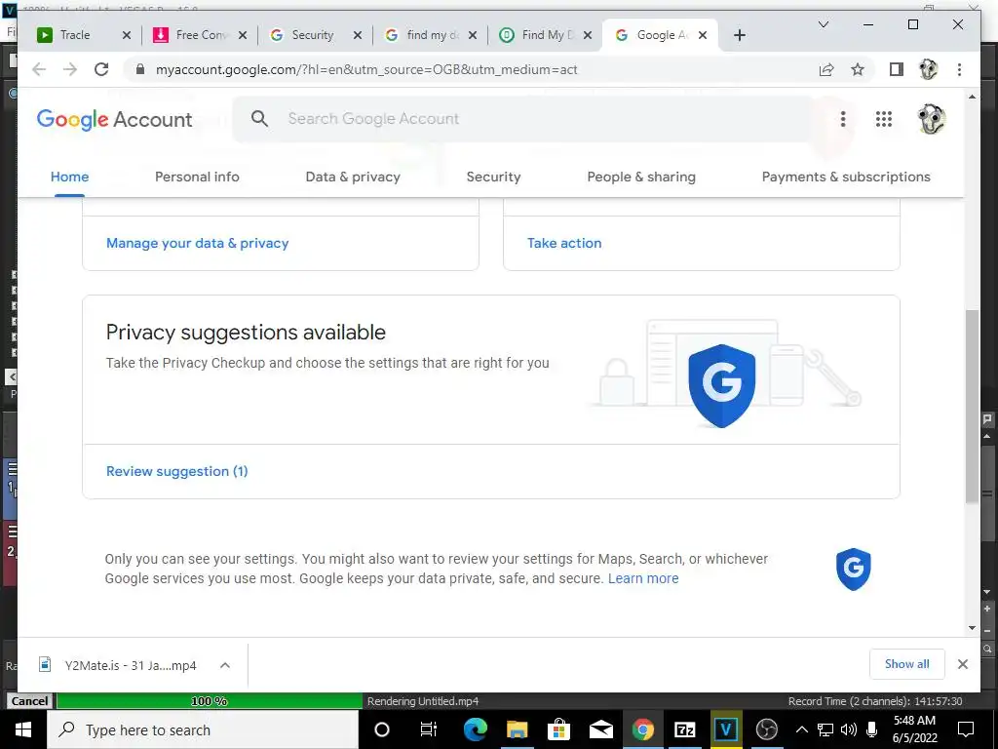Click the Privacy Checkup shield illustration

coord(721,384)
